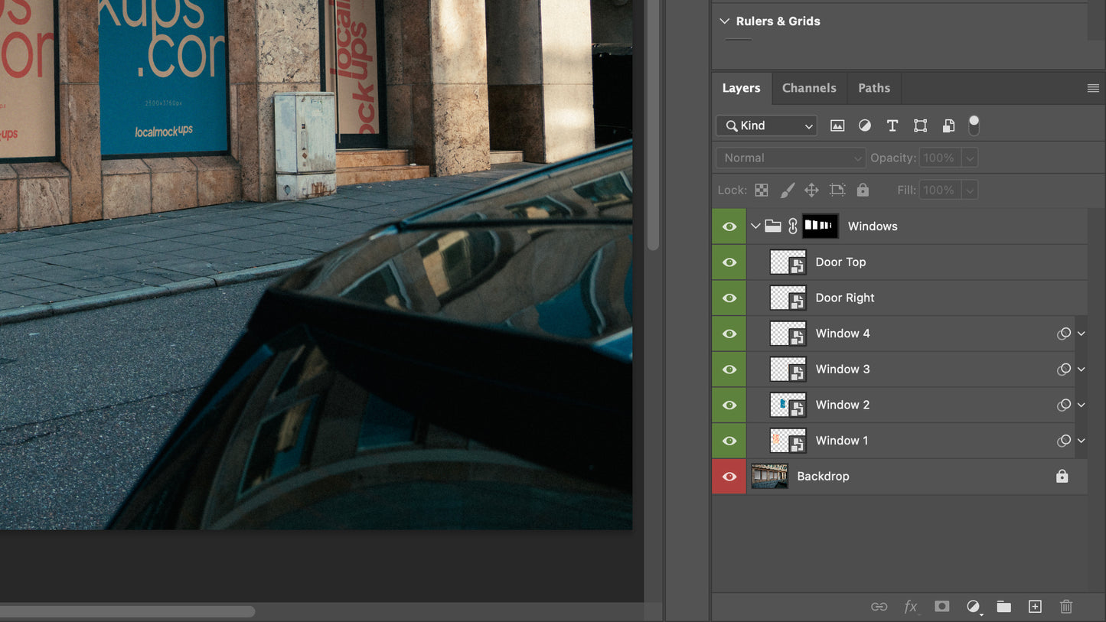Image resolution: width=1106 pixels, height=622 pixels.
Task: Hide the Backdrop layer
Action: [729, 477]
